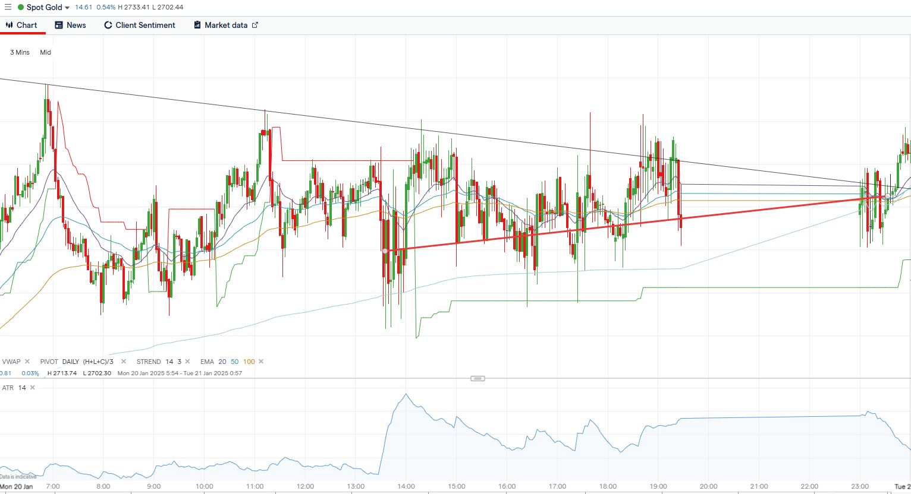Open the PIVOT DAILY indicator settings
This screenshot has height=494, width=911.
(70, 362)
